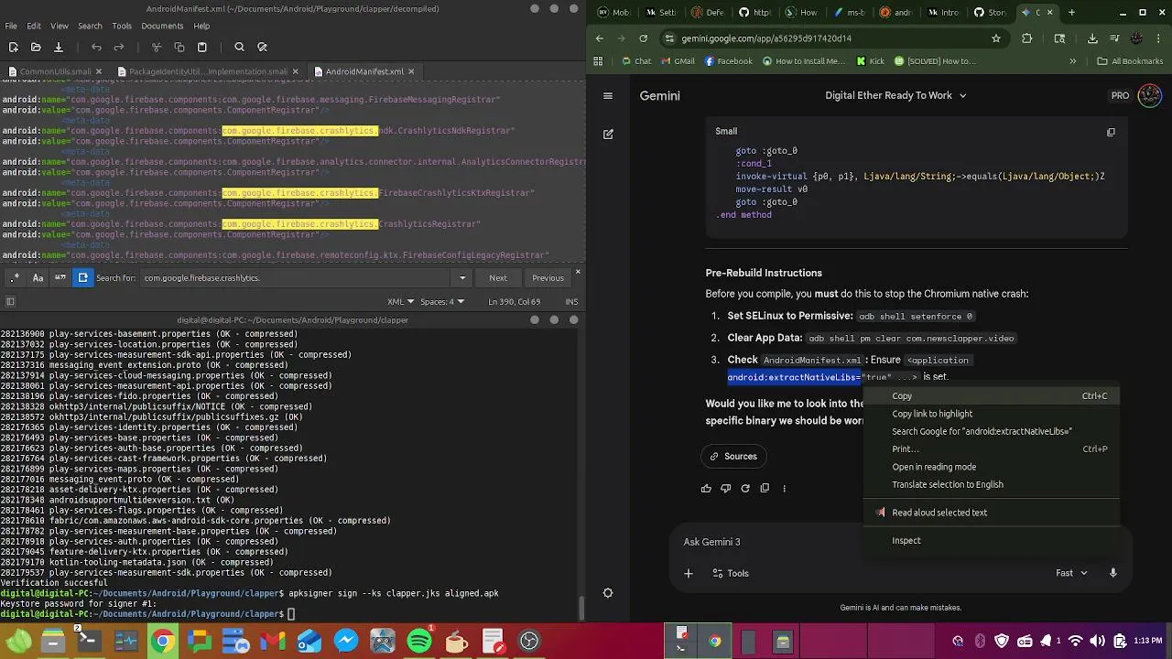
Task: Find the Next search match
Action: (498, 277)
